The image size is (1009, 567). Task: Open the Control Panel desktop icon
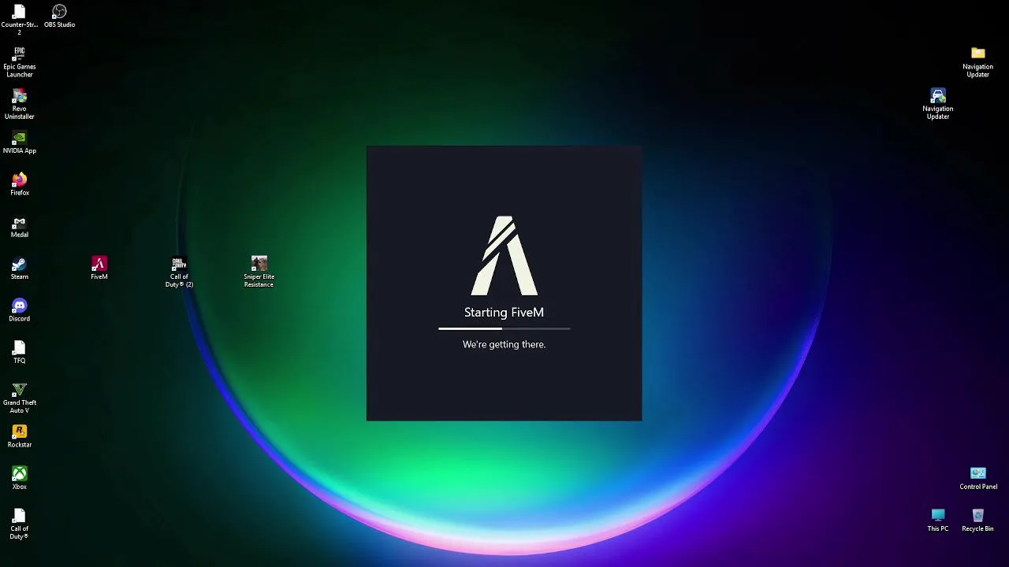[978, 478]
